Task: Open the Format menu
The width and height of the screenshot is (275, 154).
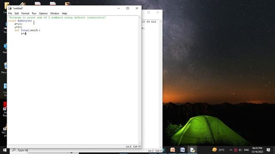Action: 25,13
